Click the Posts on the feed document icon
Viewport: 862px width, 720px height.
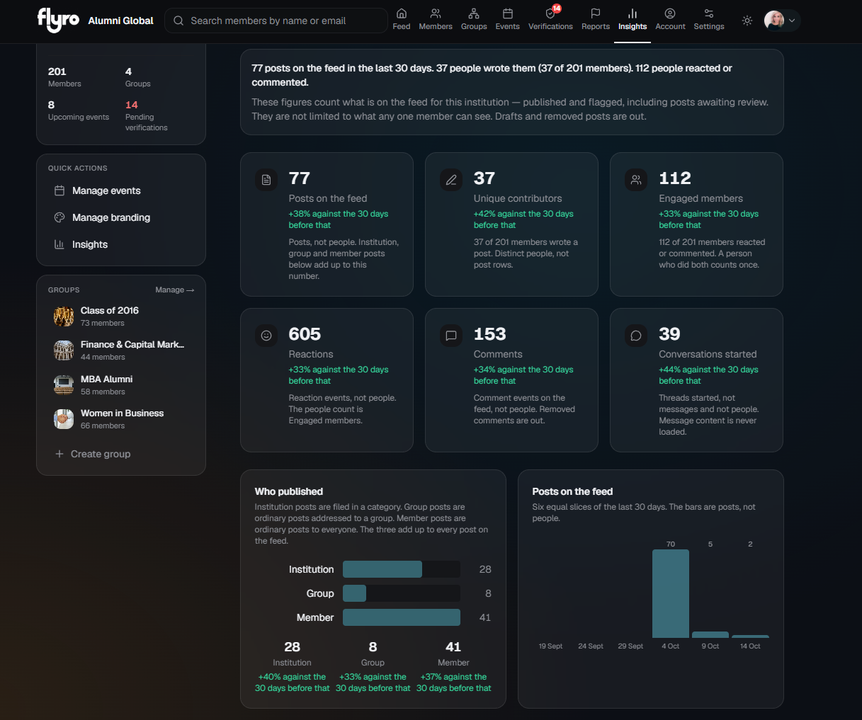[x=266, y=180]
